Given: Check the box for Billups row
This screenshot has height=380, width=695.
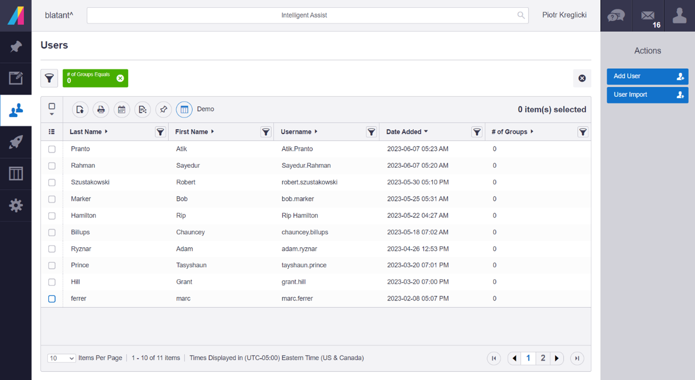Looking at the screenshot, I should [x=52, y=232].
